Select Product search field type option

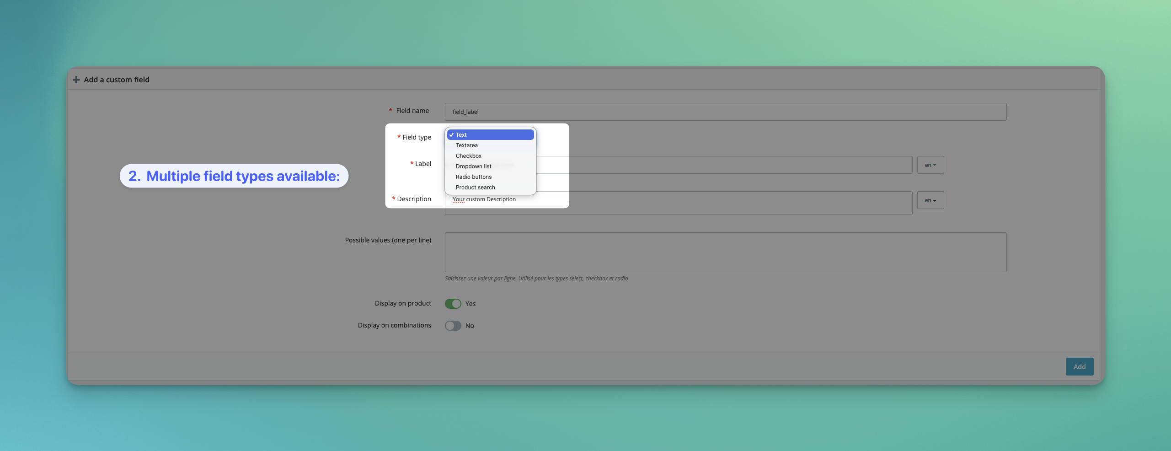point(476,188)
